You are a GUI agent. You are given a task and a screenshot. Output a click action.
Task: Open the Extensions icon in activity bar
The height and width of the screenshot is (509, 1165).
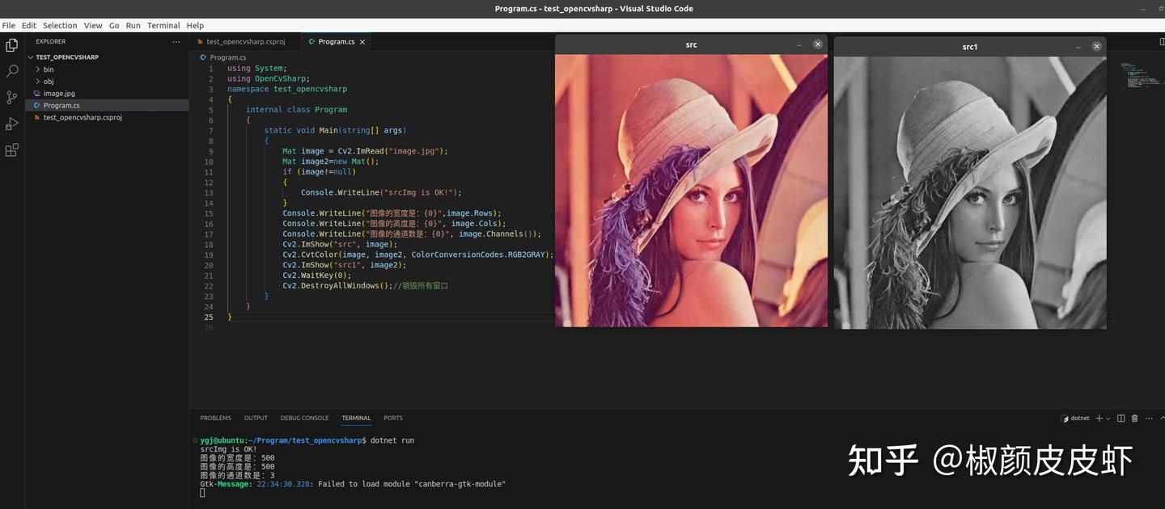click(11, 149)
